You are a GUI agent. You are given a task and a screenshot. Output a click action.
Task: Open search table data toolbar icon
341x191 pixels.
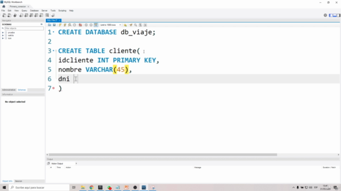coord(47,15)
